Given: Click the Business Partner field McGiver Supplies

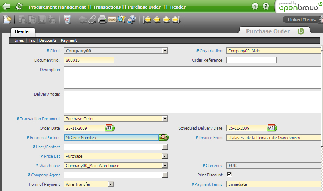Looking at the screenshot, I should pos(111,138).
